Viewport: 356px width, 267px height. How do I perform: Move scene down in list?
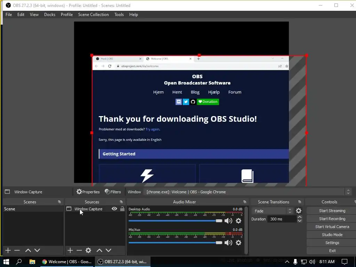[x=37, y=250]
